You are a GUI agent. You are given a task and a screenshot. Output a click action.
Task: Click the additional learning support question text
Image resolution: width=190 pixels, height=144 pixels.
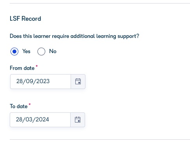75,36
